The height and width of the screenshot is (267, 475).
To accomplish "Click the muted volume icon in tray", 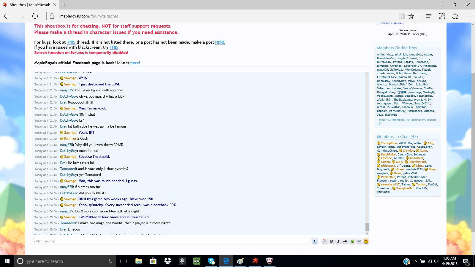I will (436, 261).
